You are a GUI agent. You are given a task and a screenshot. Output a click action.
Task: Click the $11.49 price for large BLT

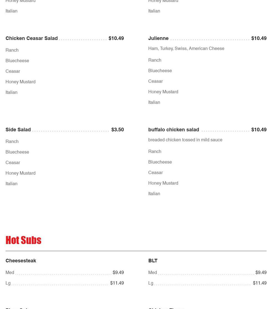point(260,283)
